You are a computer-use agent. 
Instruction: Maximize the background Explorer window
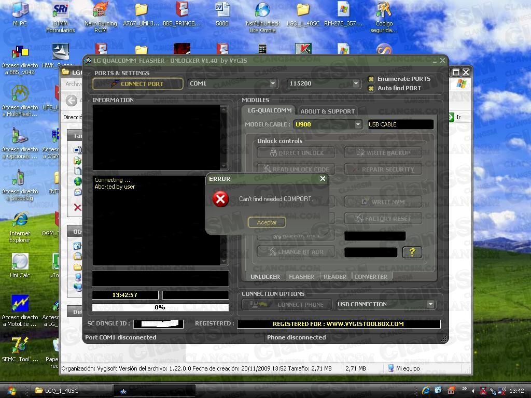coord(456,72)
